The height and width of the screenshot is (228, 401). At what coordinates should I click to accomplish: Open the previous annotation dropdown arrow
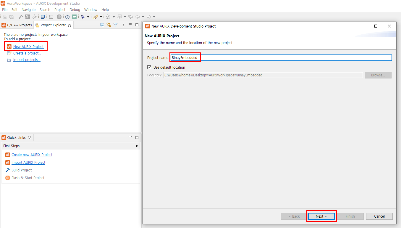[x=125, y=17]
